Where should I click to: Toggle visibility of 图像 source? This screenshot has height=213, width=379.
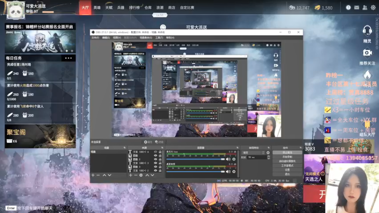pyautogui.click(x=155, y=156)
